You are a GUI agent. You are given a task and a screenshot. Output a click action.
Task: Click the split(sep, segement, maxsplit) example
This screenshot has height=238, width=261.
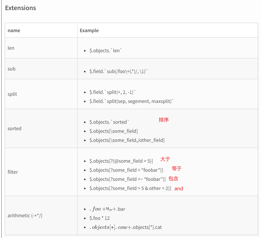pyautogui.click(x=132, y=101)
